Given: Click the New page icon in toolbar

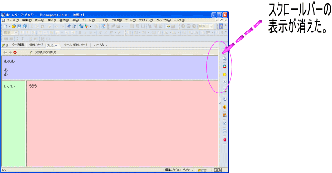Looking at the screenshot, I should pyautogui.click(x=6, y=26).
